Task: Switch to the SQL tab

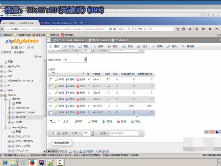Action: [x=84, y=46]
